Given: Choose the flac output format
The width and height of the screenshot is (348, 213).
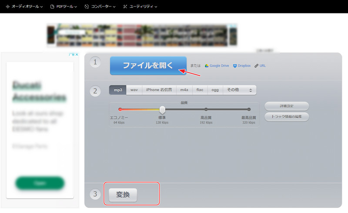Looking at the screenshot, I should pos(200,90).
